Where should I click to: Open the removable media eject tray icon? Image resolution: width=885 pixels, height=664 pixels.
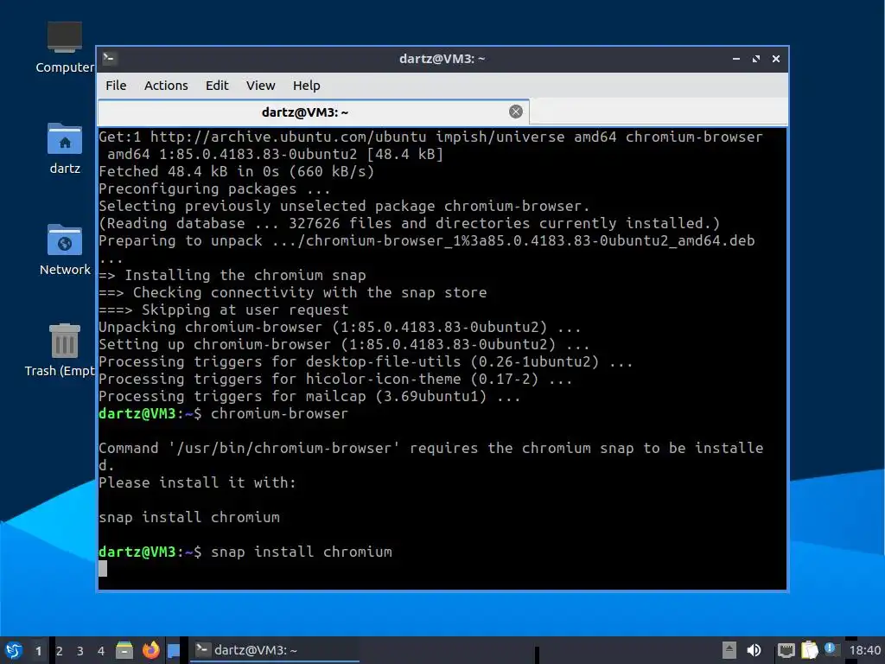(729, 650)
